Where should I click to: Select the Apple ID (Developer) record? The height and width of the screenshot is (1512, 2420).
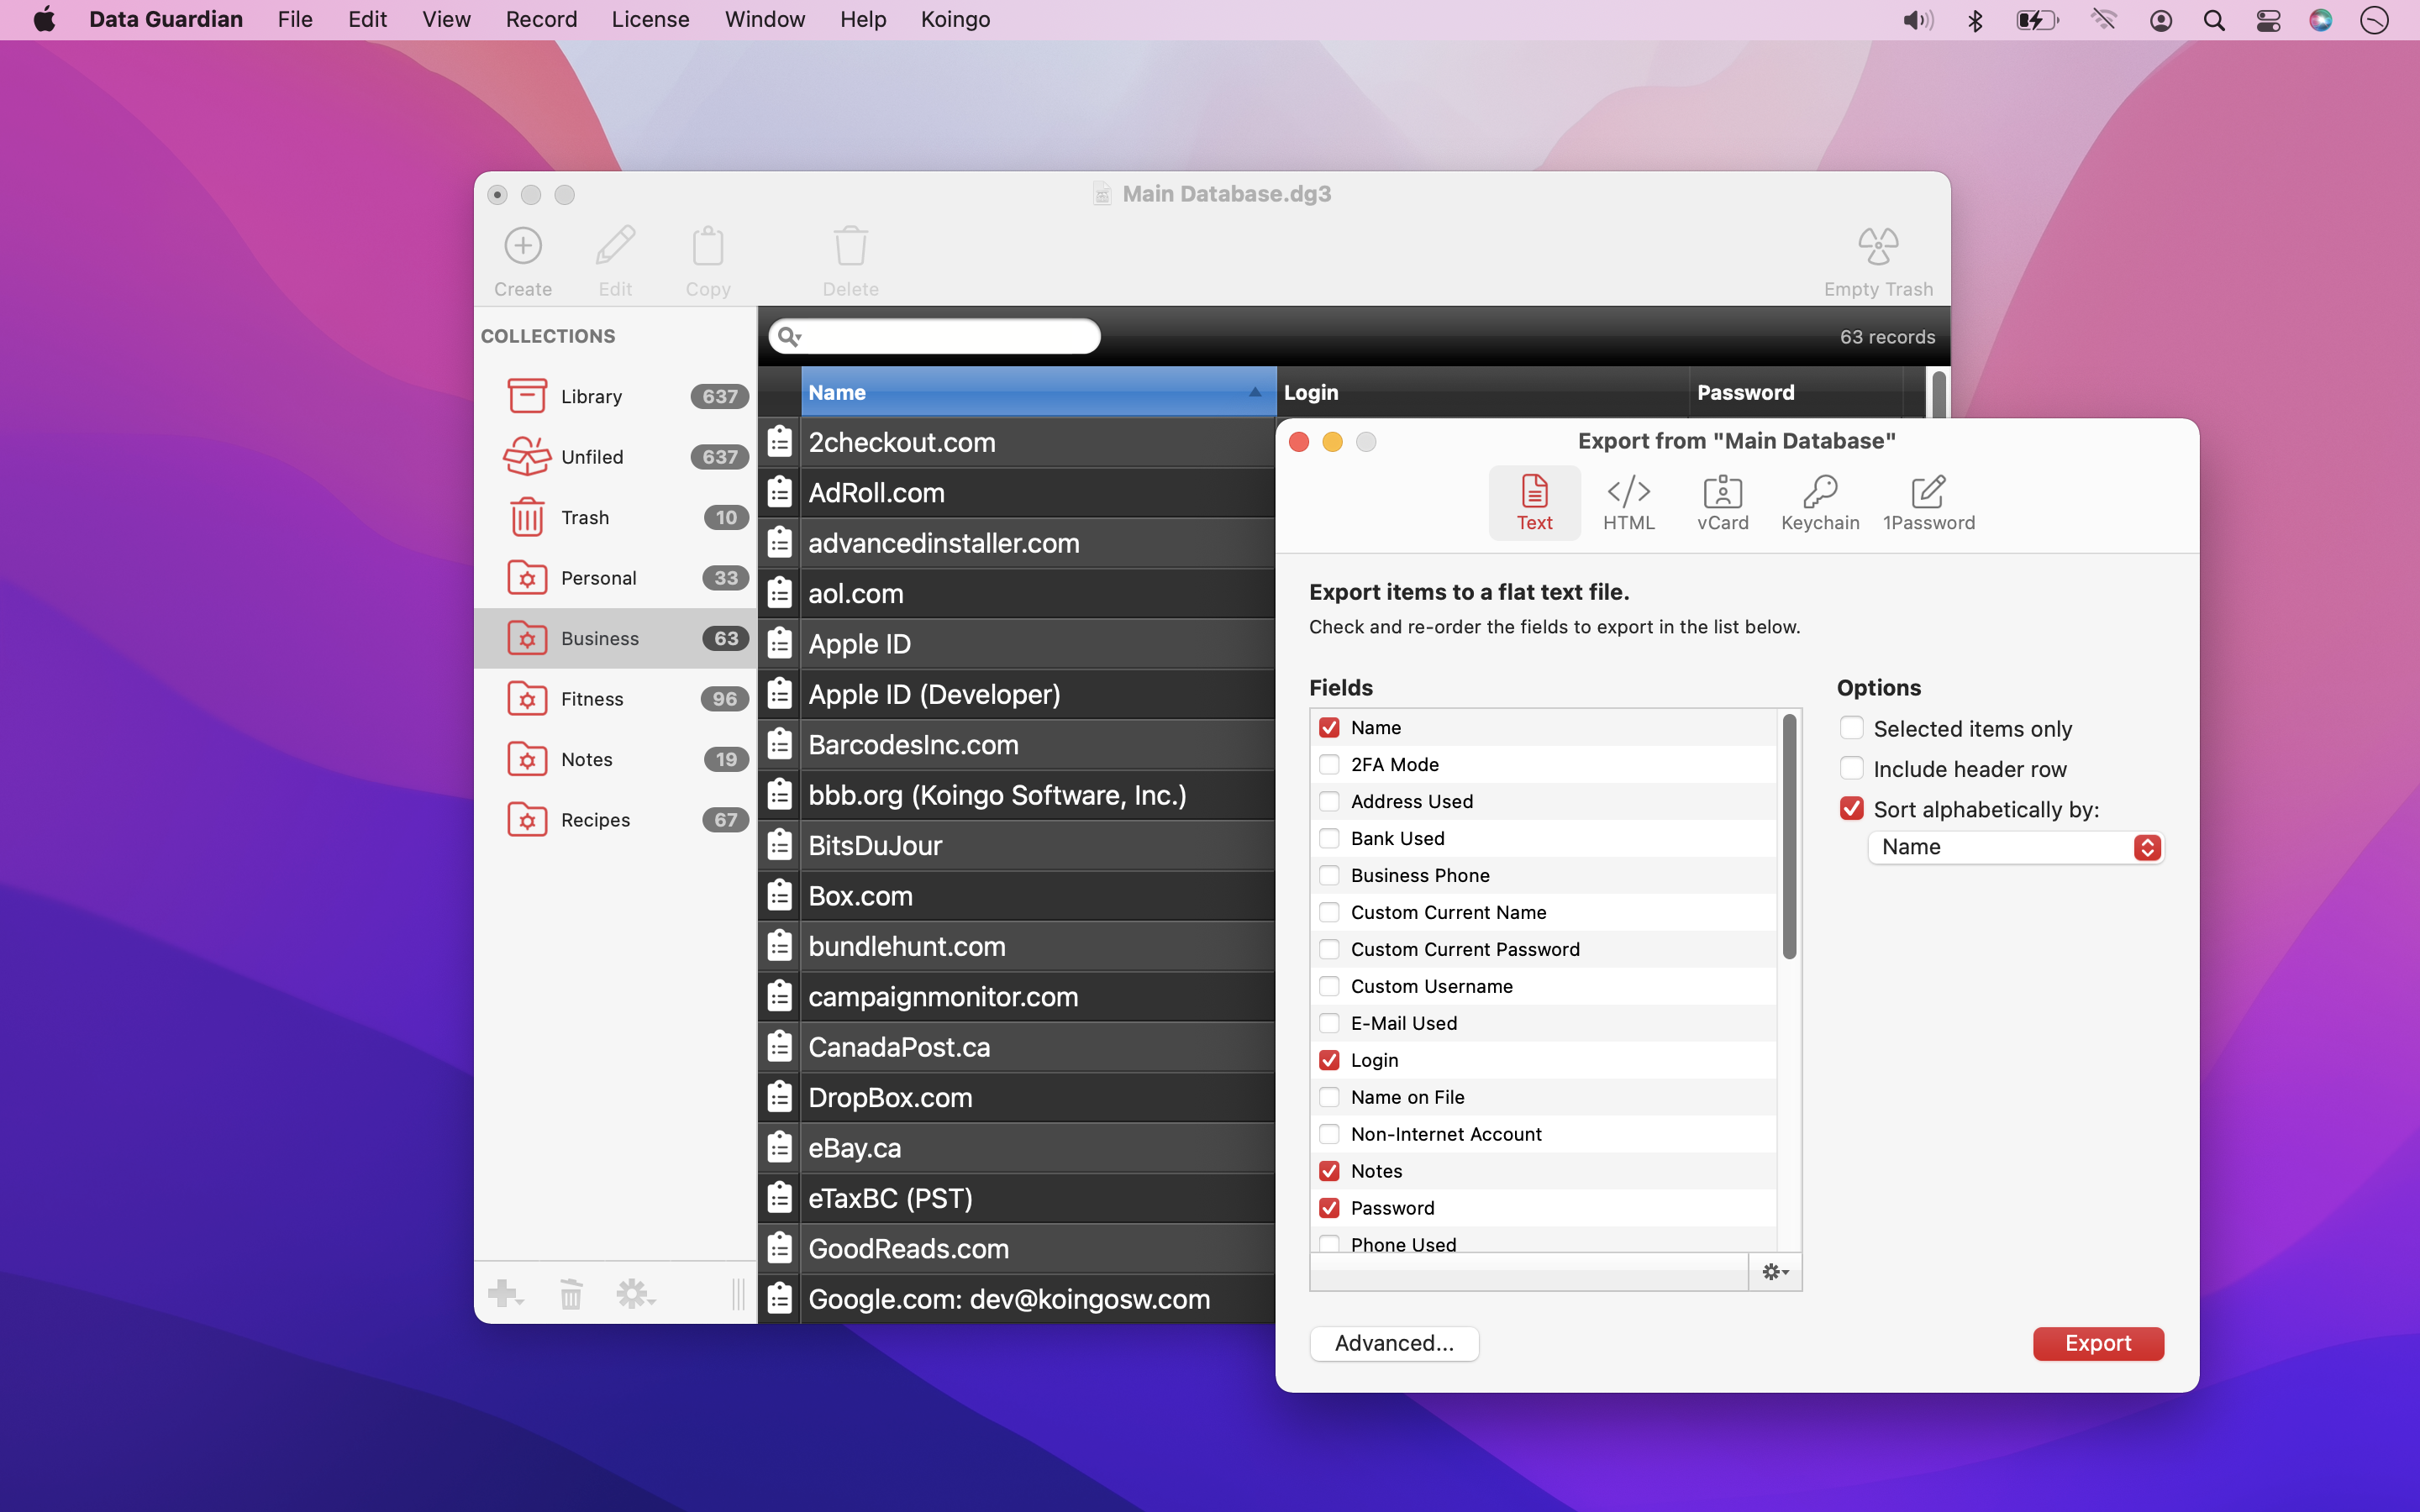(934, 694)
